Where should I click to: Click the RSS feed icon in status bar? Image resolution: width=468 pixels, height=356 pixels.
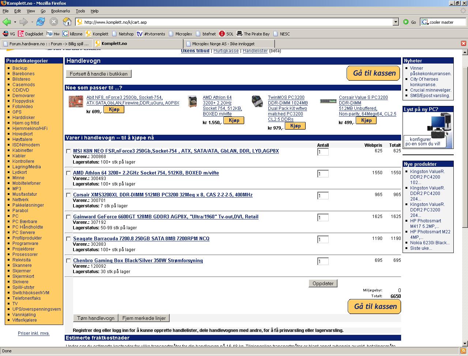tap(463, 351)
